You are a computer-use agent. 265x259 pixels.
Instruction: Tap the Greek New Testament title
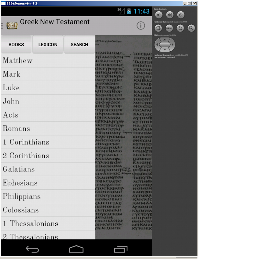pos(55,22)
